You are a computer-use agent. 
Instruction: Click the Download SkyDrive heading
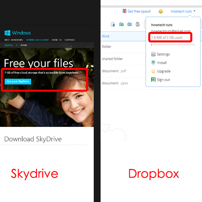pyautogui.click(x=33, y=139)
